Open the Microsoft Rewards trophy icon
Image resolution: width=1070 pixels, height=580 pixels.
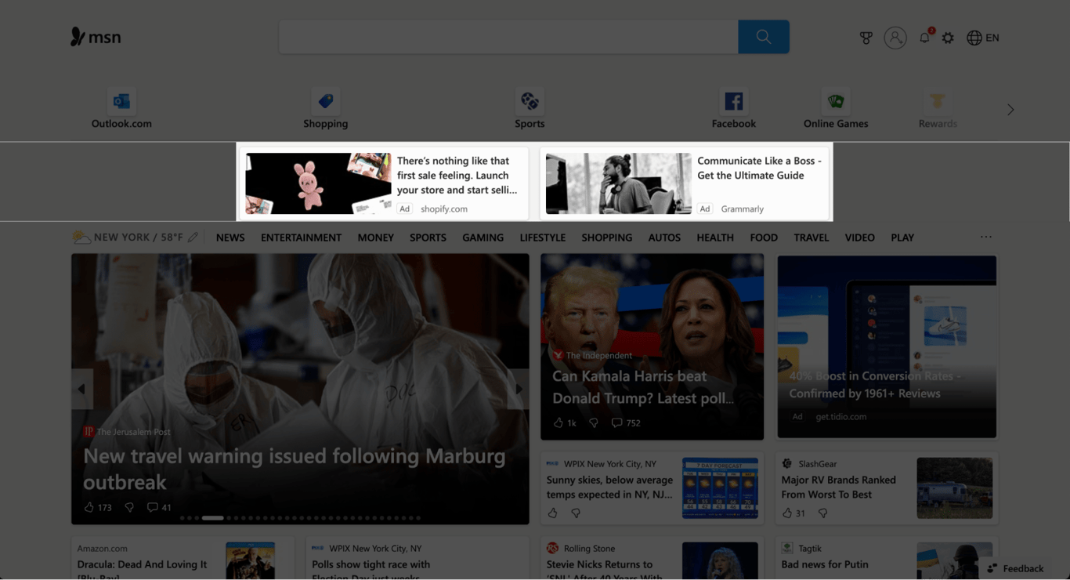click(x=866, y=37)
